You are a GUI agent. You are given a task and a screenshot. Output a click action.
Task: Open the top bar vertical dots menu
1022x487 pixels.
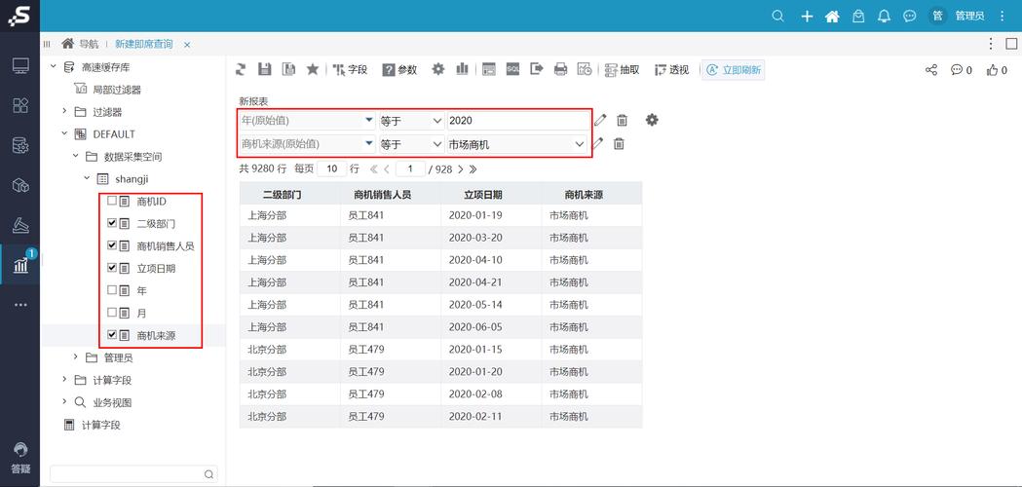tap(1003, 17)
